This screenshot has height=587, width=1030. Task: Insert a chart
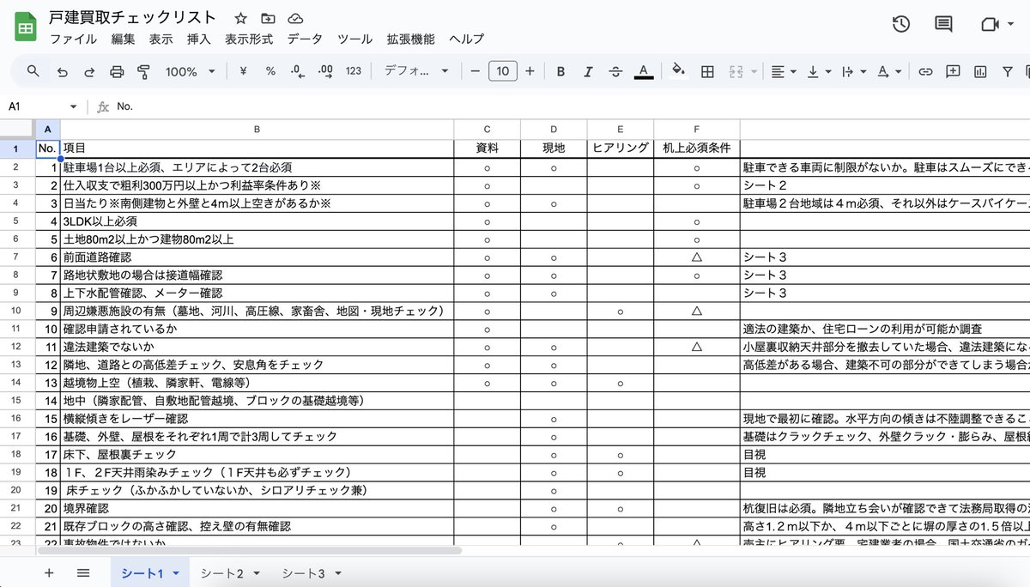(x=980, y=71)
